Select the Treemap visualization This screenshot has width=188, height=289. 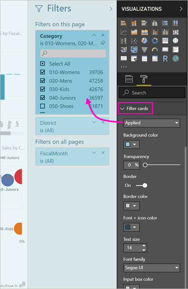point(165,40)
